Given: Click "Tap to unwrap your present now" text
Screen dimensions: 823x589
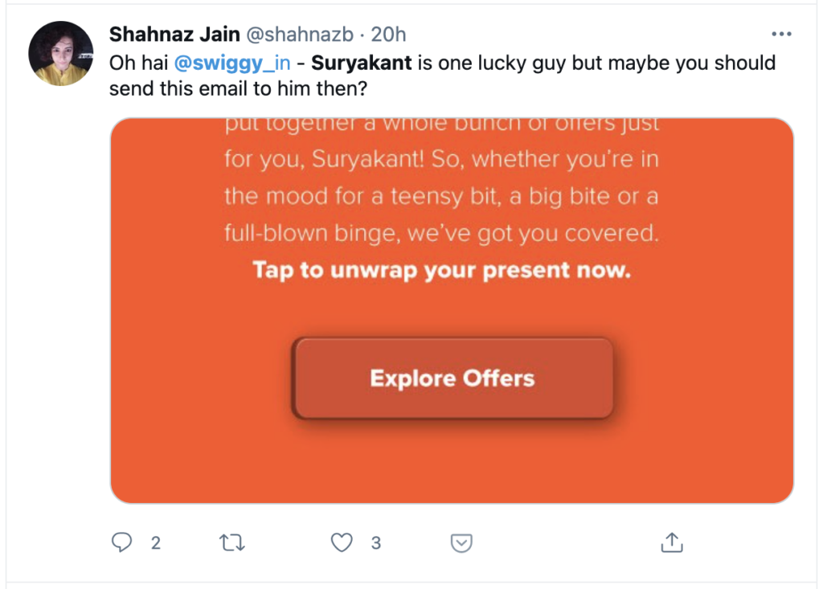Looking at the screenshot, I should [x=441, y=270].
